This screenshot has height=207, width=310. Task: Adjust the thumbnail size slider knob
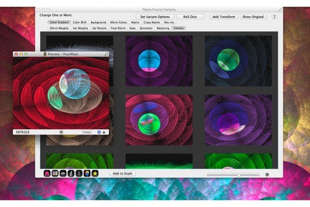(239, 175)
